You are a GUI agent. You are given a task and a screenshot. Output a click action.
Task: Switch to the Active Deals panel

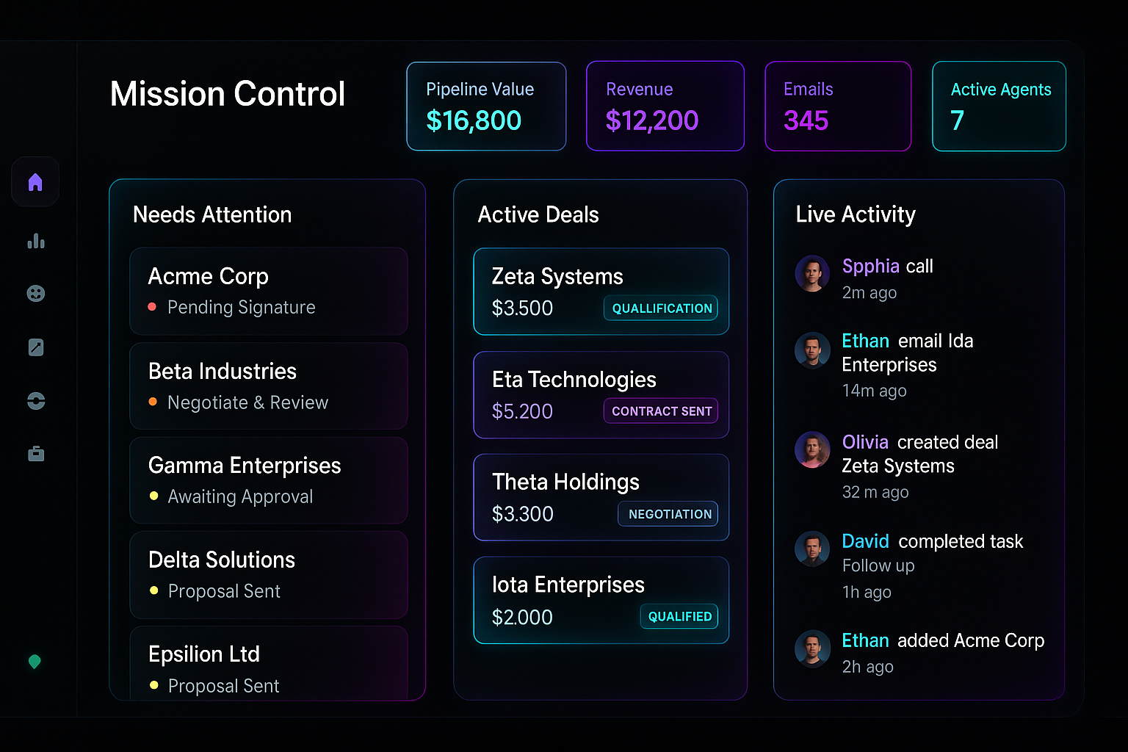pos(538,214)
